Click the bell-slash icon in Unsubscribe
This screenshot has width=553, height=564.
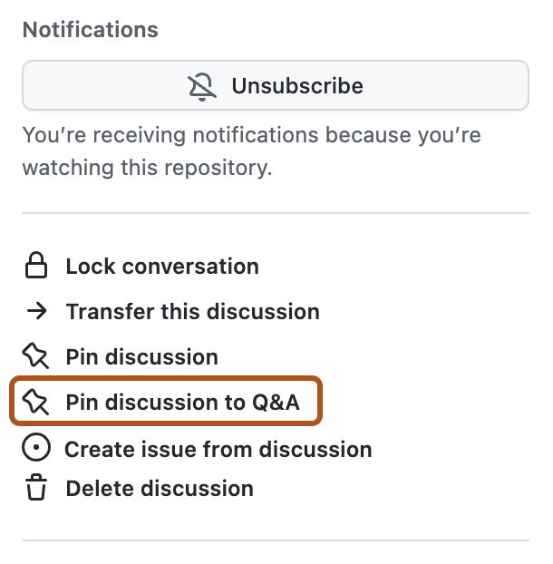[203, 86]
